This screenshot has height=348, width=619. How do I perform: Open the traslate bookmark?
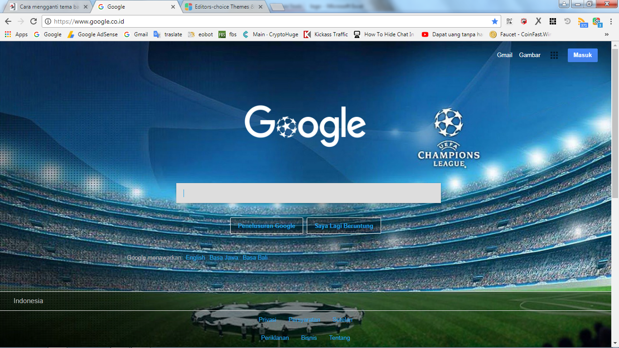coord(168,34)
